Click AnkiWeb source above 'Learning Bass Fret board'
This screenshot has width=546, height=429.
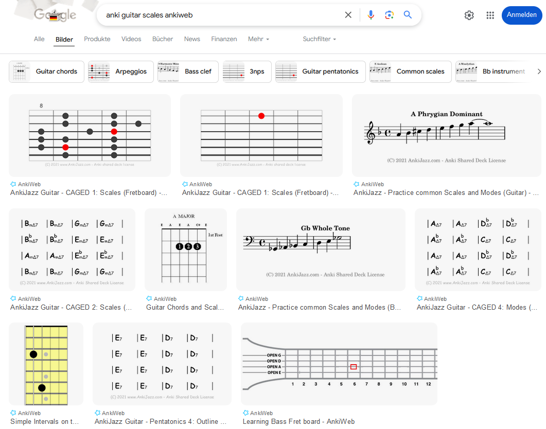261,413
